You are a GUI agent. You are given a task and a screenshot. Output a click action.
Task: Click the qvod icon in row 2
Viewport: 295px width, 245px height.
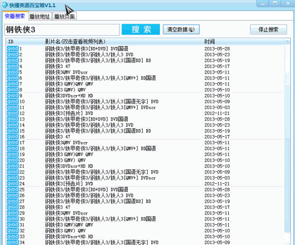(x=13, y=54)
